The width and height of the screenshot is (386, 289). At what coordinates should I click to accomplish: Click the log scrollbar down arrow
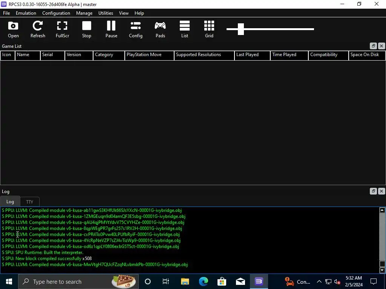(x=382, y=270)
